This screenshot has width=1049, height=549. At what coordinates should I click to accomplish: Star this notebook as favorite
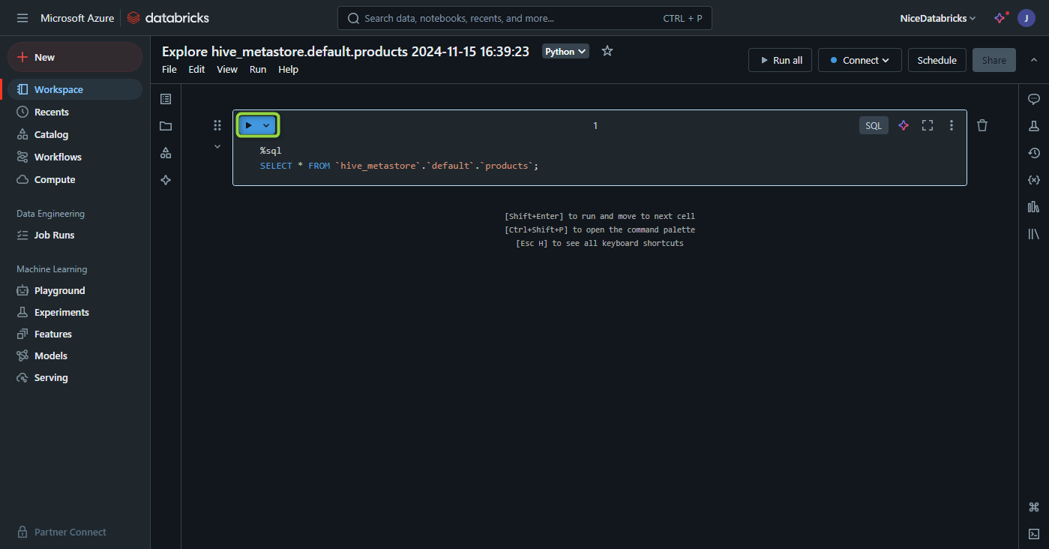607,51
